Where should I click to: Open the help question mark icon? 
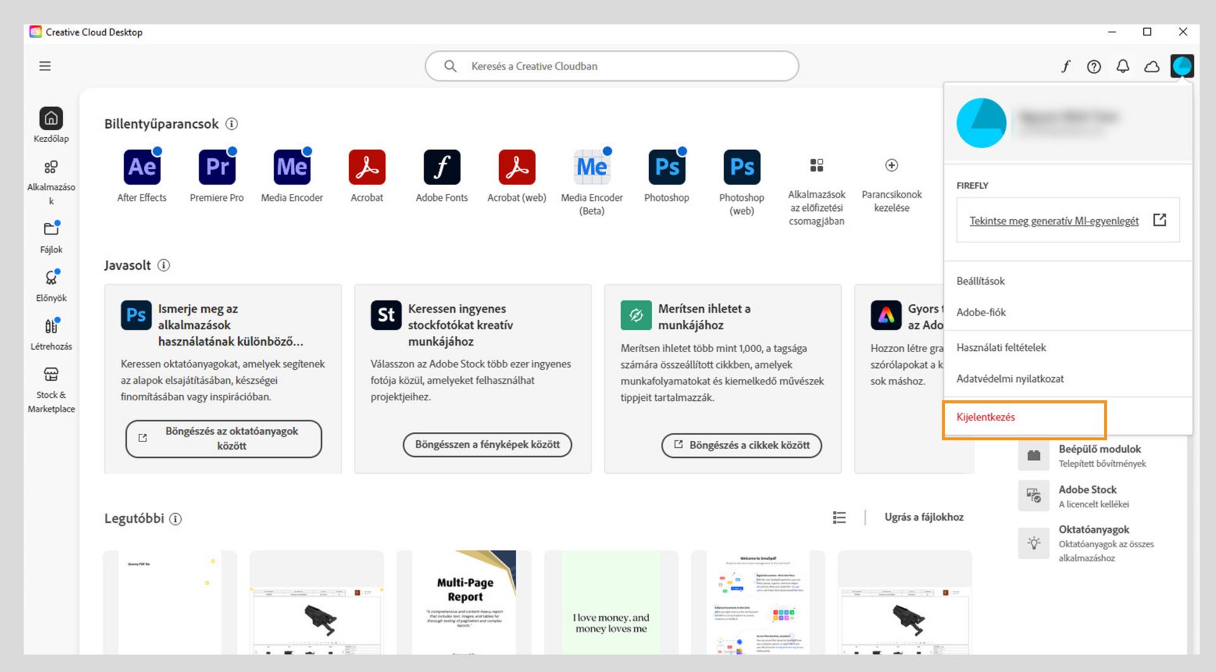pyautogui.click(x=1094, y=67)
